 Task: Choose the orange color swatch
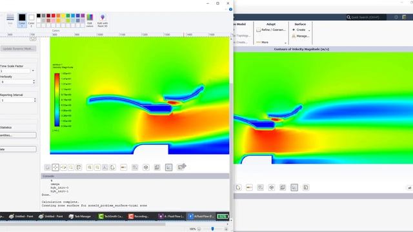coord(58,15)
